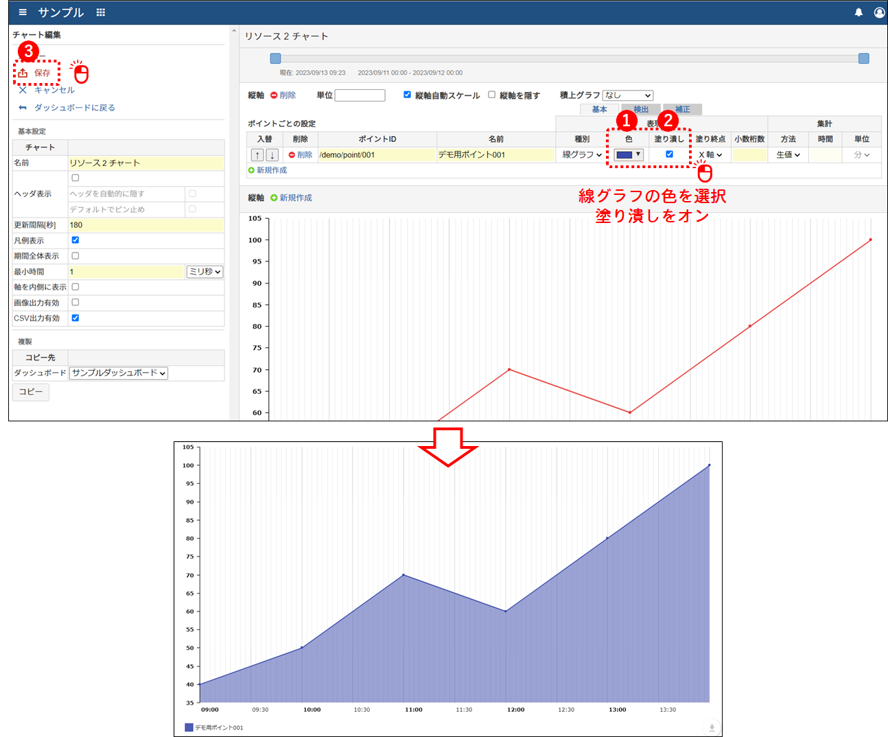Click the green plus icon under the points table
The image size is (888, 737).
pyautogui.click(x=252, y=170)
